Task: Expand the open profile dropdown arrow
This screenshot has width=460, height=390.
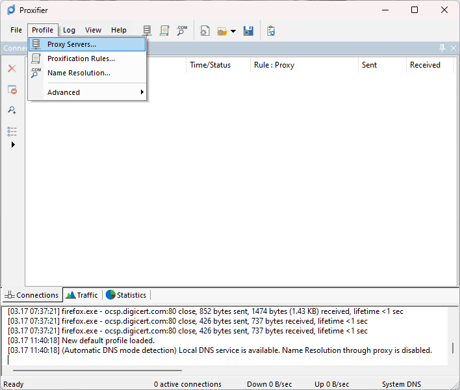Action: coord(233,31)
